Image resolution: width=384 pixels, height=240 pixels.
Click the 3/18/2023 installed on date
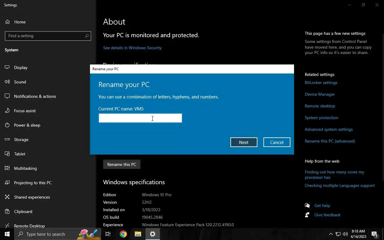(x=151, y=210)
